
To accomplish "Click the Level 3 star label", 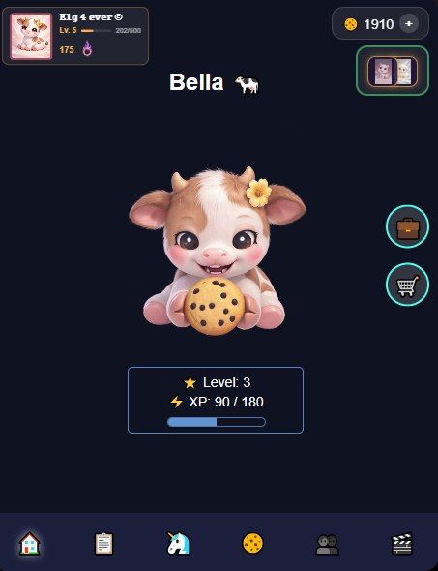I will point(218,382).
